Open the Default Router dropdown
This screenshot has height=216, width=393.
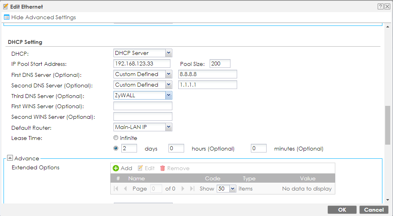(x=168, y=127)
